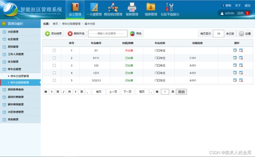Screen dimensions: 255x157
Task: Edit icon for parking space 1231
Action: [x=235, y=73]
